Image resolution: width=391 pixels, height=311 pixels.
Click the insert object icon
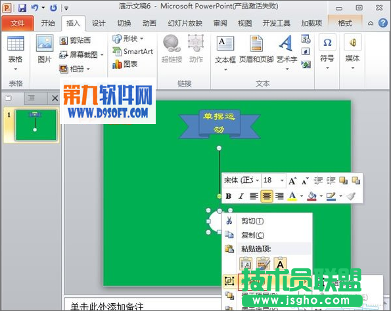[306, 64]
